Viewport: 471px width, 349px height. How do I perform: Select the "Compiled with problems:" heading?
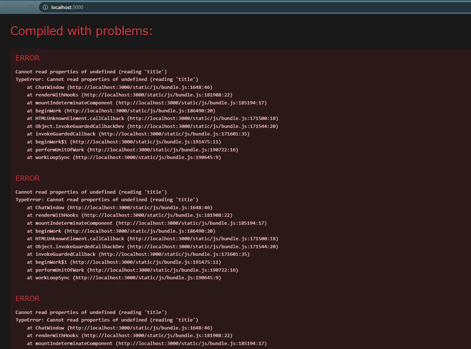click(x=82, y=31)
